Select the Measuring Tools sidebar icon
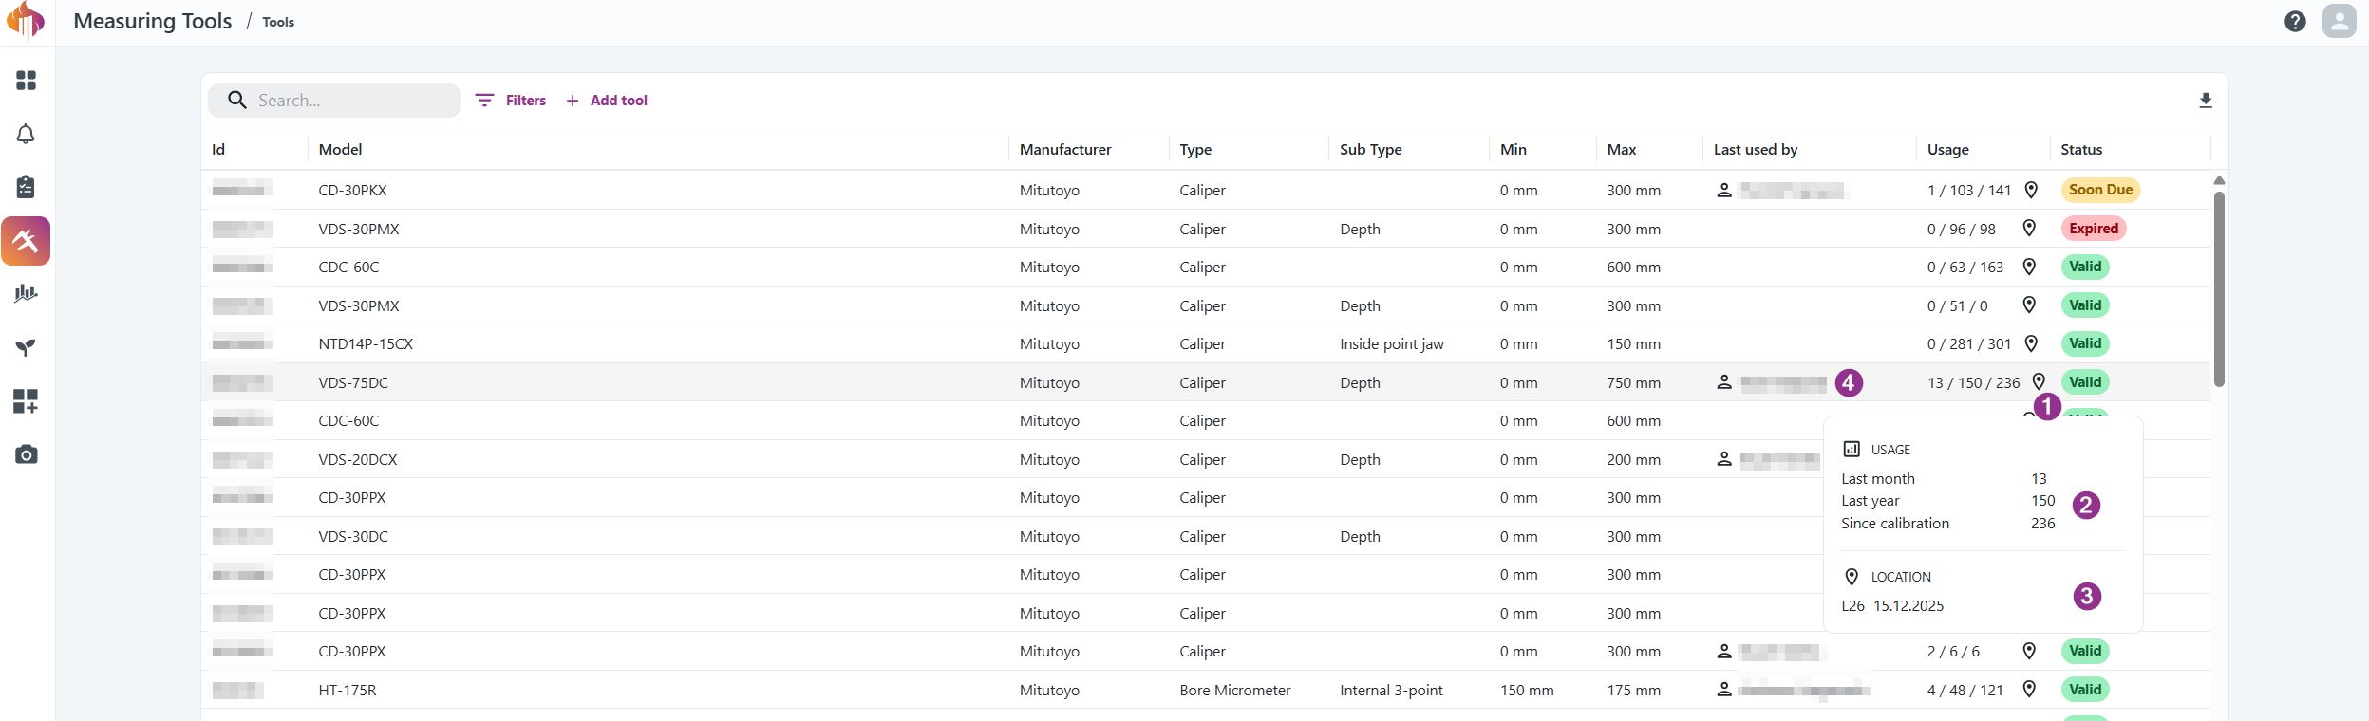This screenshot has height=721, width=2369. click(26, 241)
